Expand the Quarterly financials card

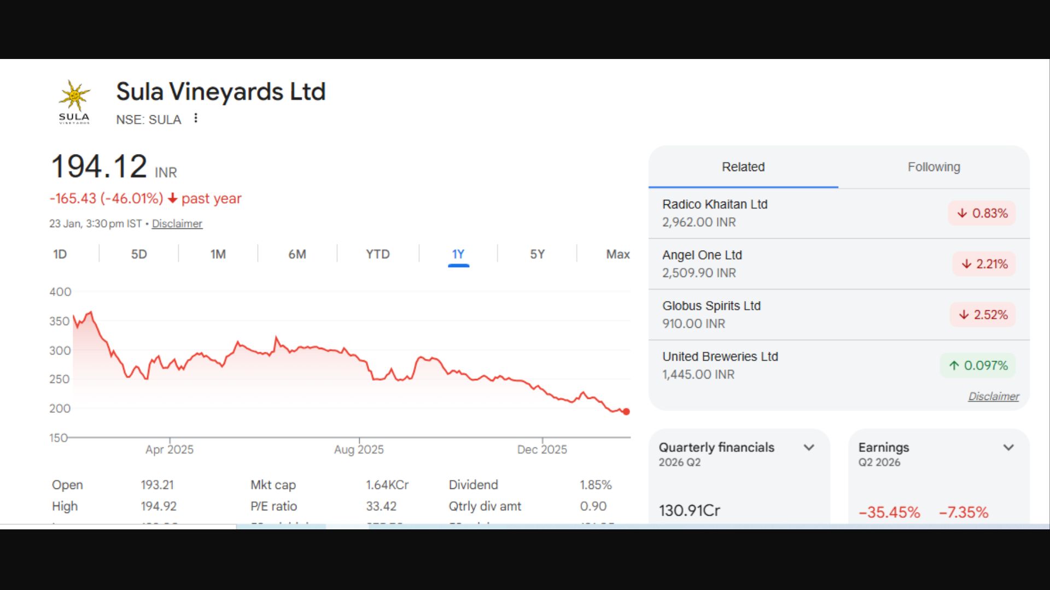[x=809, y=447]
